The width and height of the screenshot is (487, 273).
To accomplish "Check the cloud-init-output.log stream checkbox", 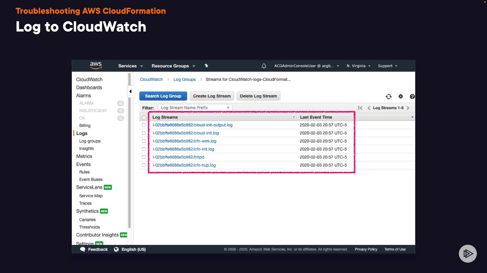I will 144,125.
